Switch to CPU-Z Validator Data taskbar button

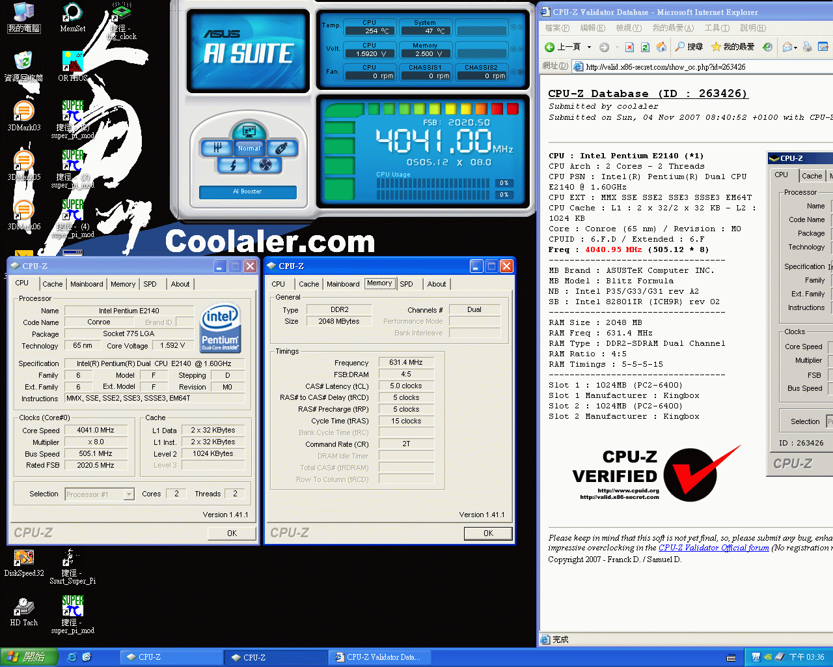pos(380,657)
